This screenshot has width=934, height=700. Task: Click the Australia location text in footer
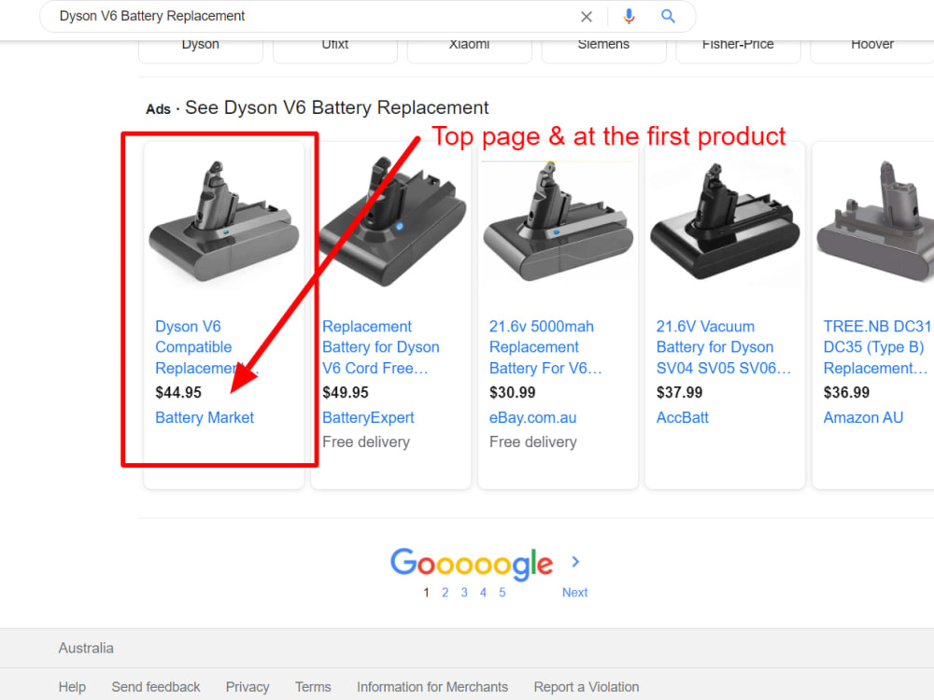[x=86, y=649]
